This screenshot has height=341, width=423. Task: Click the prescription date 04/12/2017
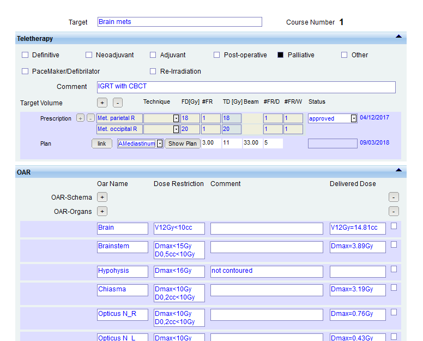click(x=374, y=118)
